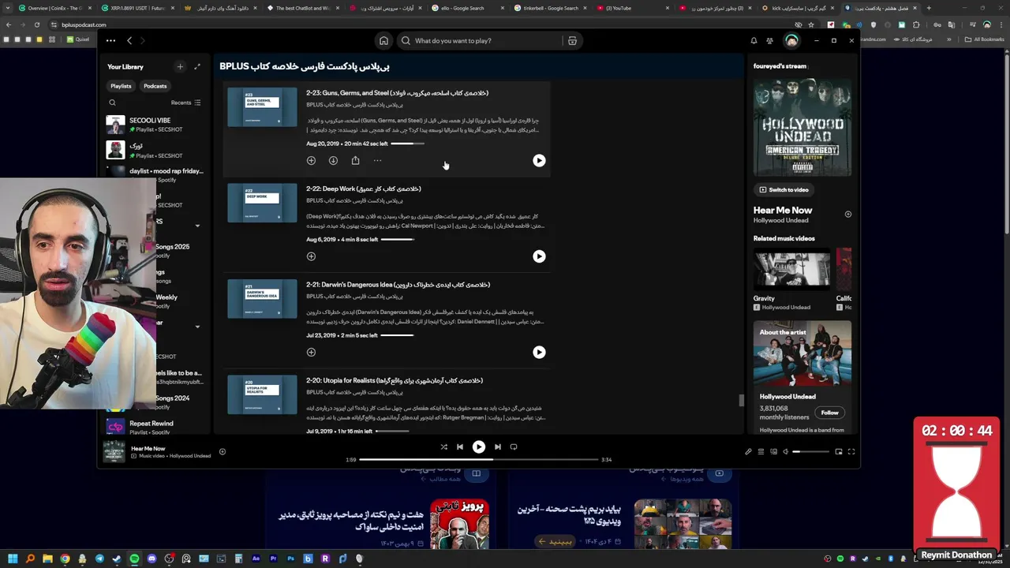Open Spotify Home via house icon
Screen dimensions: 1010x568
coord(383,40)
